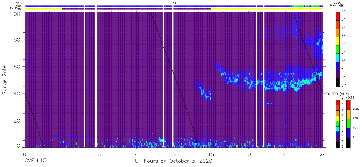Image resolution: width=363 pixels, height=167 pixels.
Task: Click the CPID row label
Action: pyautogui.click(x=18, y=3)
